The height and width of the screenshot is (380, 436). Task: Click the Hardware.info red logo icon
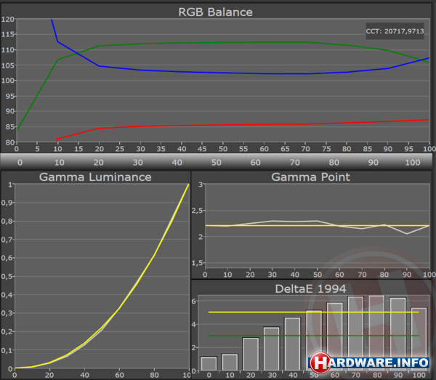pos(319,361)
